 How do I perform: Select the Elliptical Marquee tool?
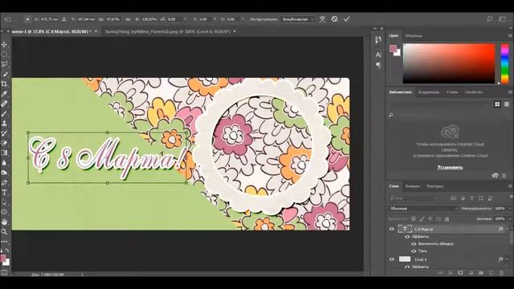pos(4,54)
